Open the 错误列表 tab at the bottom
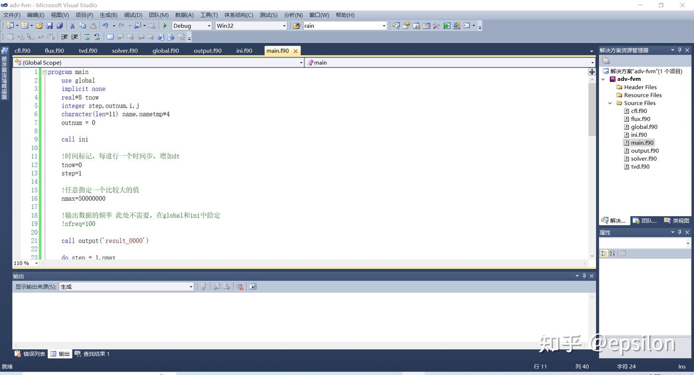Viewport: 694px width, 375px height. (x=30, y=354)
